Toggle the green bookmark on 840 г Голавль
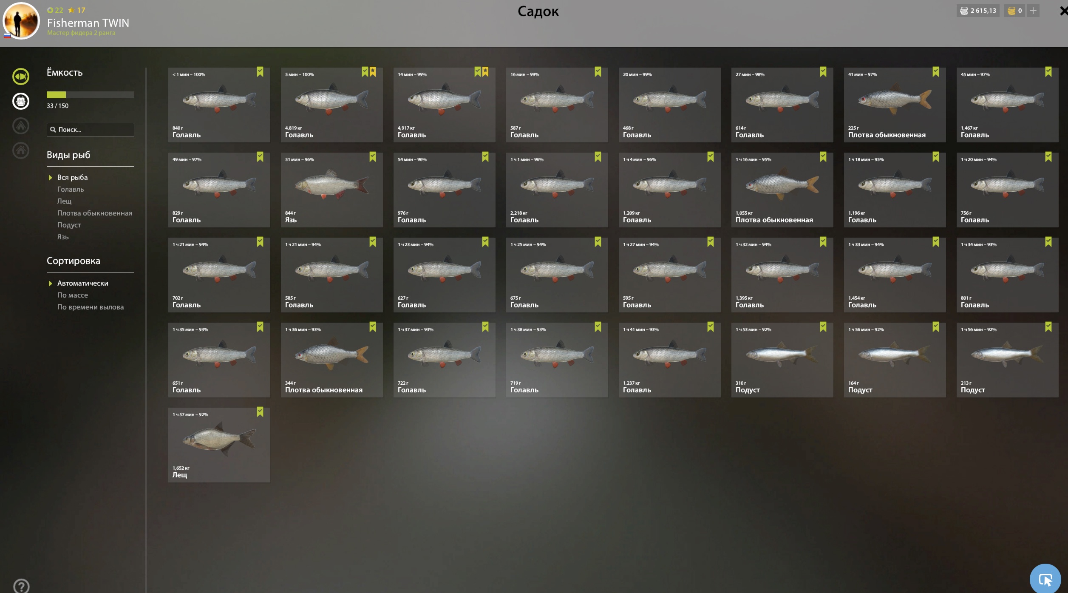 pyautogui.click(x=260, y=72)
